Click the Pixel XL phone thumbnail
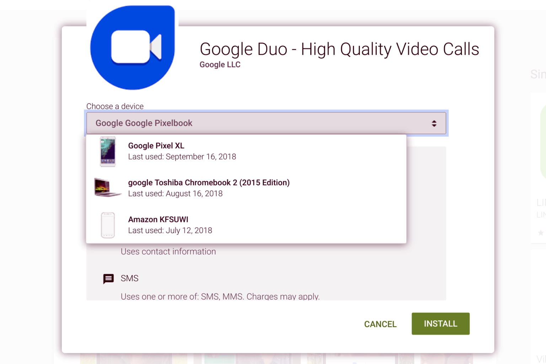 [108, 151]
